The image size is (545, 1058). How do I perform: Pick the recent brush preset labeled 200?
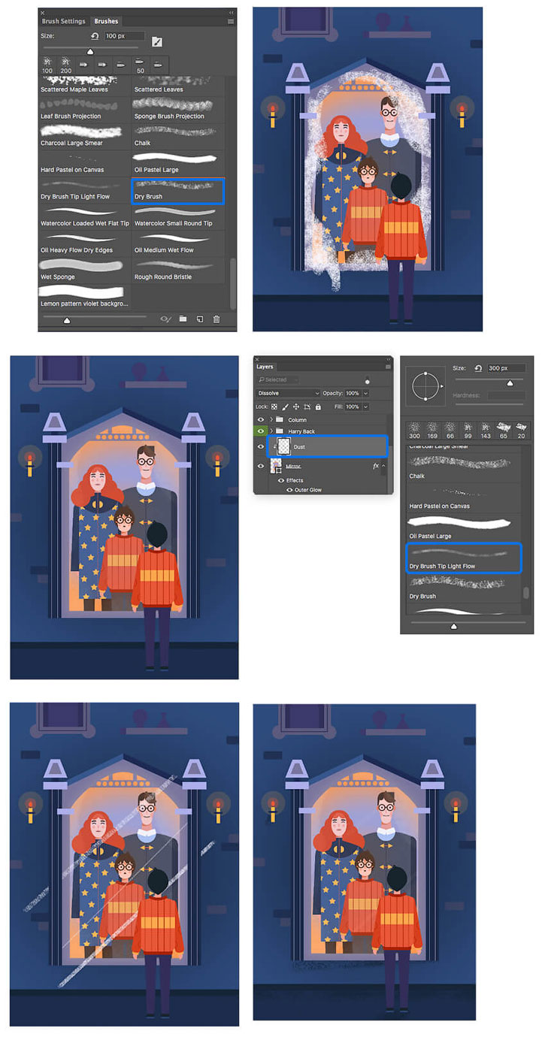[x=65, y=65]
